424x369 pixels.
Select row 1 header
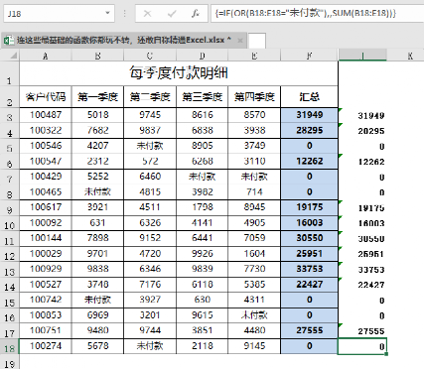click(10, 73)
